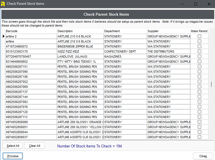Click the Process button
This screenshot has width=215, height=160.
13,156
